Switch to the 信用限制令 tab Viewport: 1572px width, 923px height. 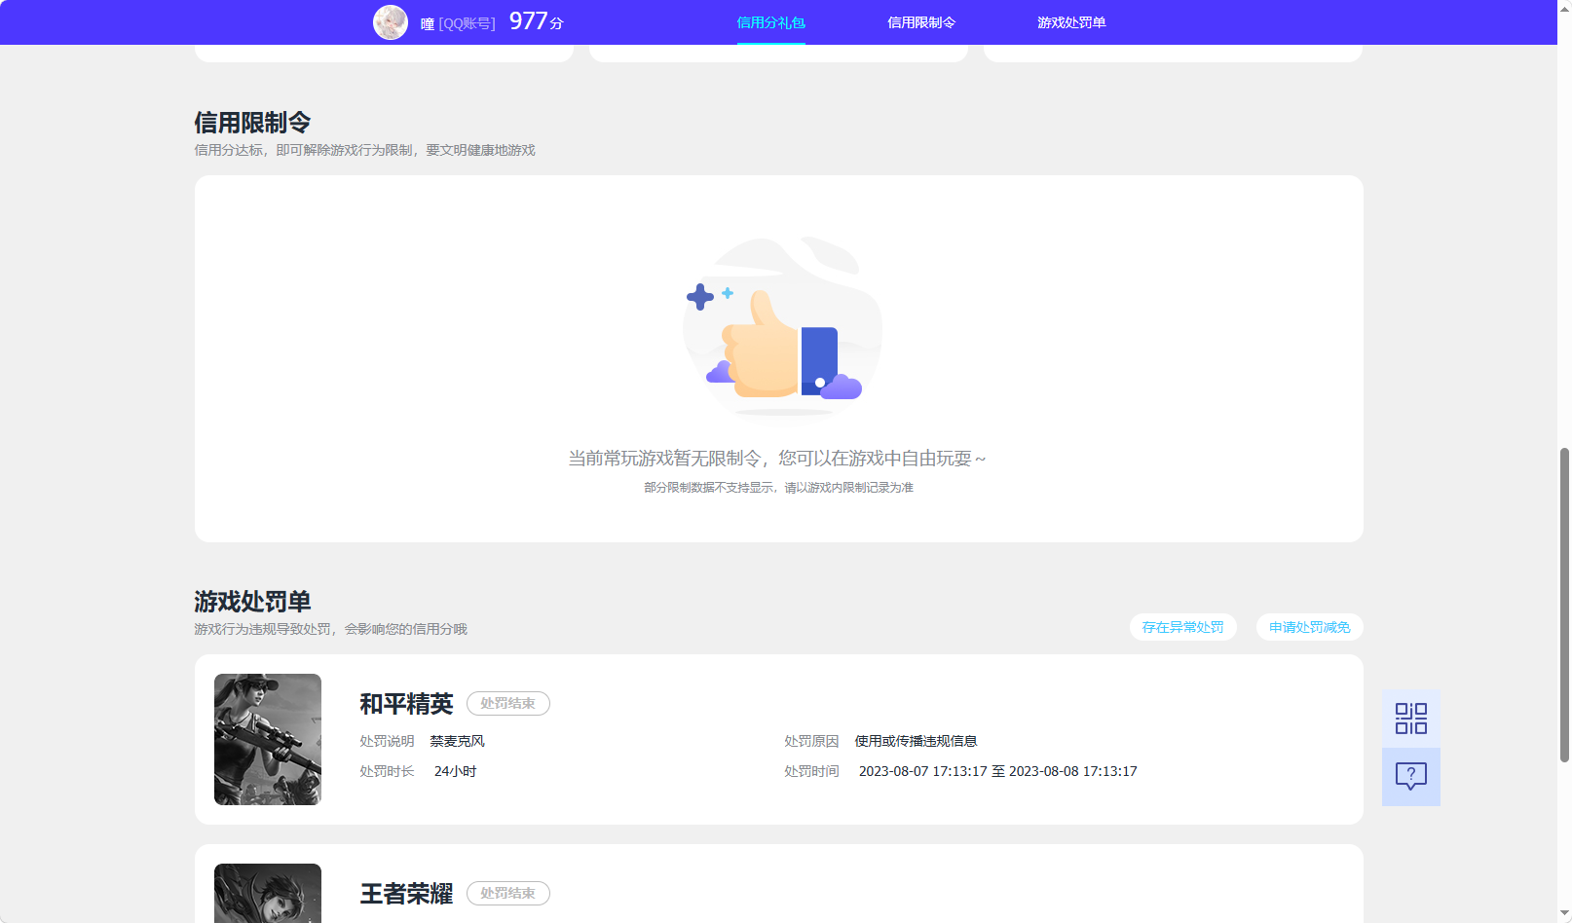(919, 21)
